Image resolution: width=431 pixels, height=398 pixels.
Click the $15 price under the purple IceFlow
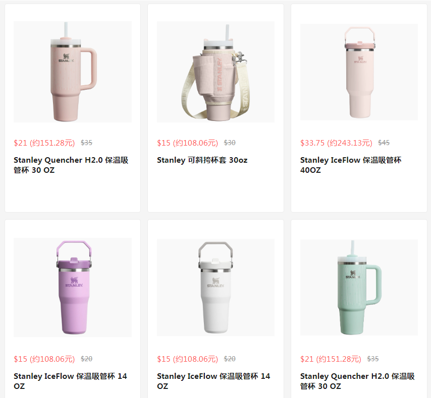pos(44,359)
